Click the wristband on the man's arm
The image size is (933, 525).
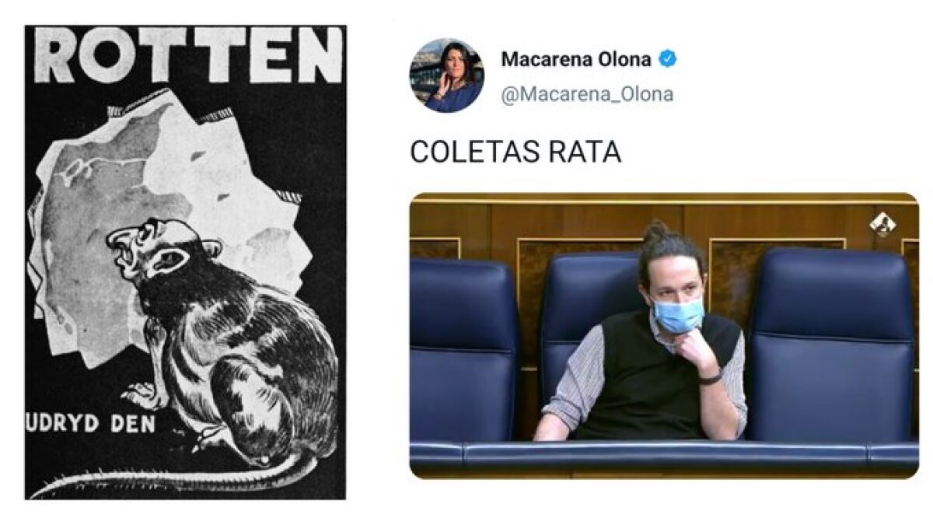pos(710,380)
